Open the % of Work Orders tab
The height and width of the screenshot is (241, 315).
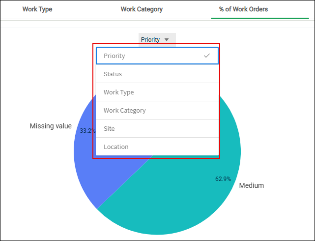[x=243, y=9]
